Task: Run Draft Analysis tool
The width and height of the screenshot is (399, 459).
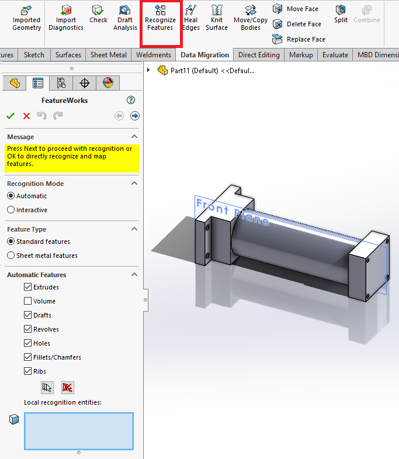Action: (125, 18)
